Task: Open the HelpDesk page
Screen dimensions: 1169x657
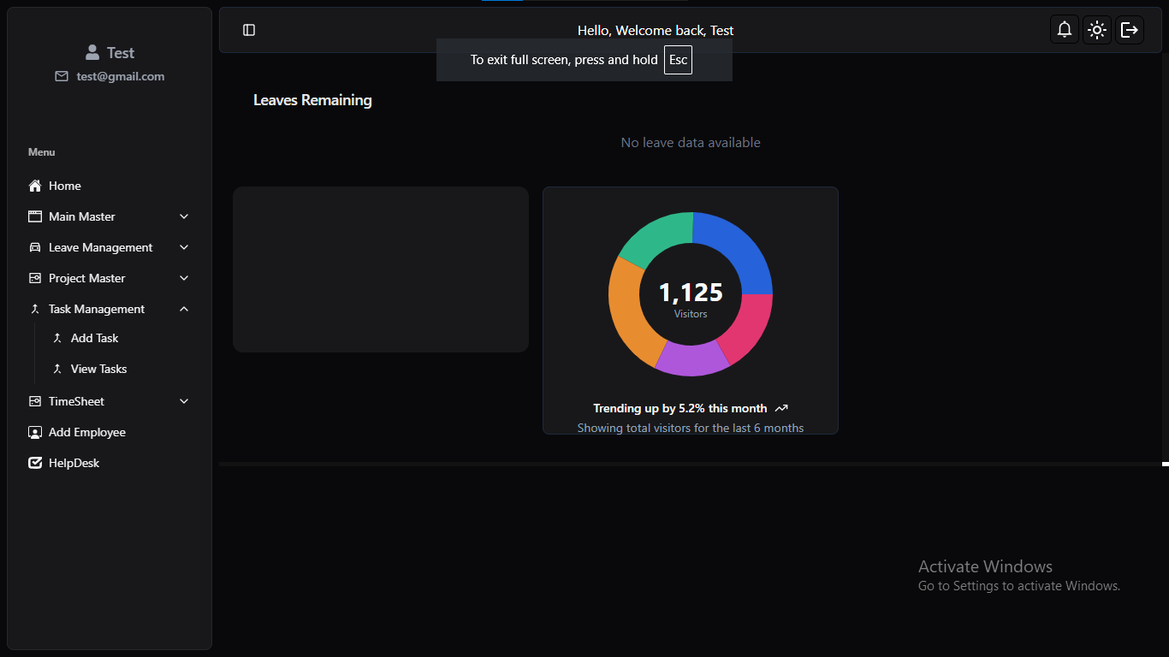Action: click(74, 463)
